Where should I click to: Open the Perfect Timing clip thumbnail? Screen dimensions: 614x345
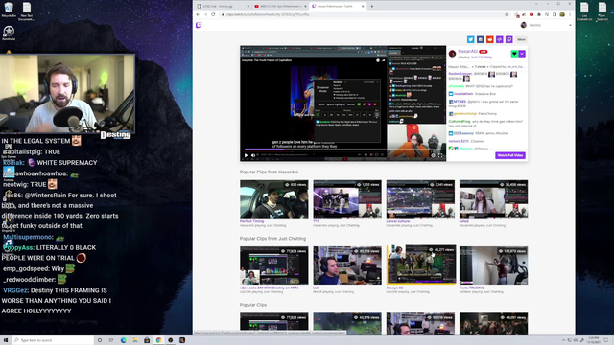(274, 198)
